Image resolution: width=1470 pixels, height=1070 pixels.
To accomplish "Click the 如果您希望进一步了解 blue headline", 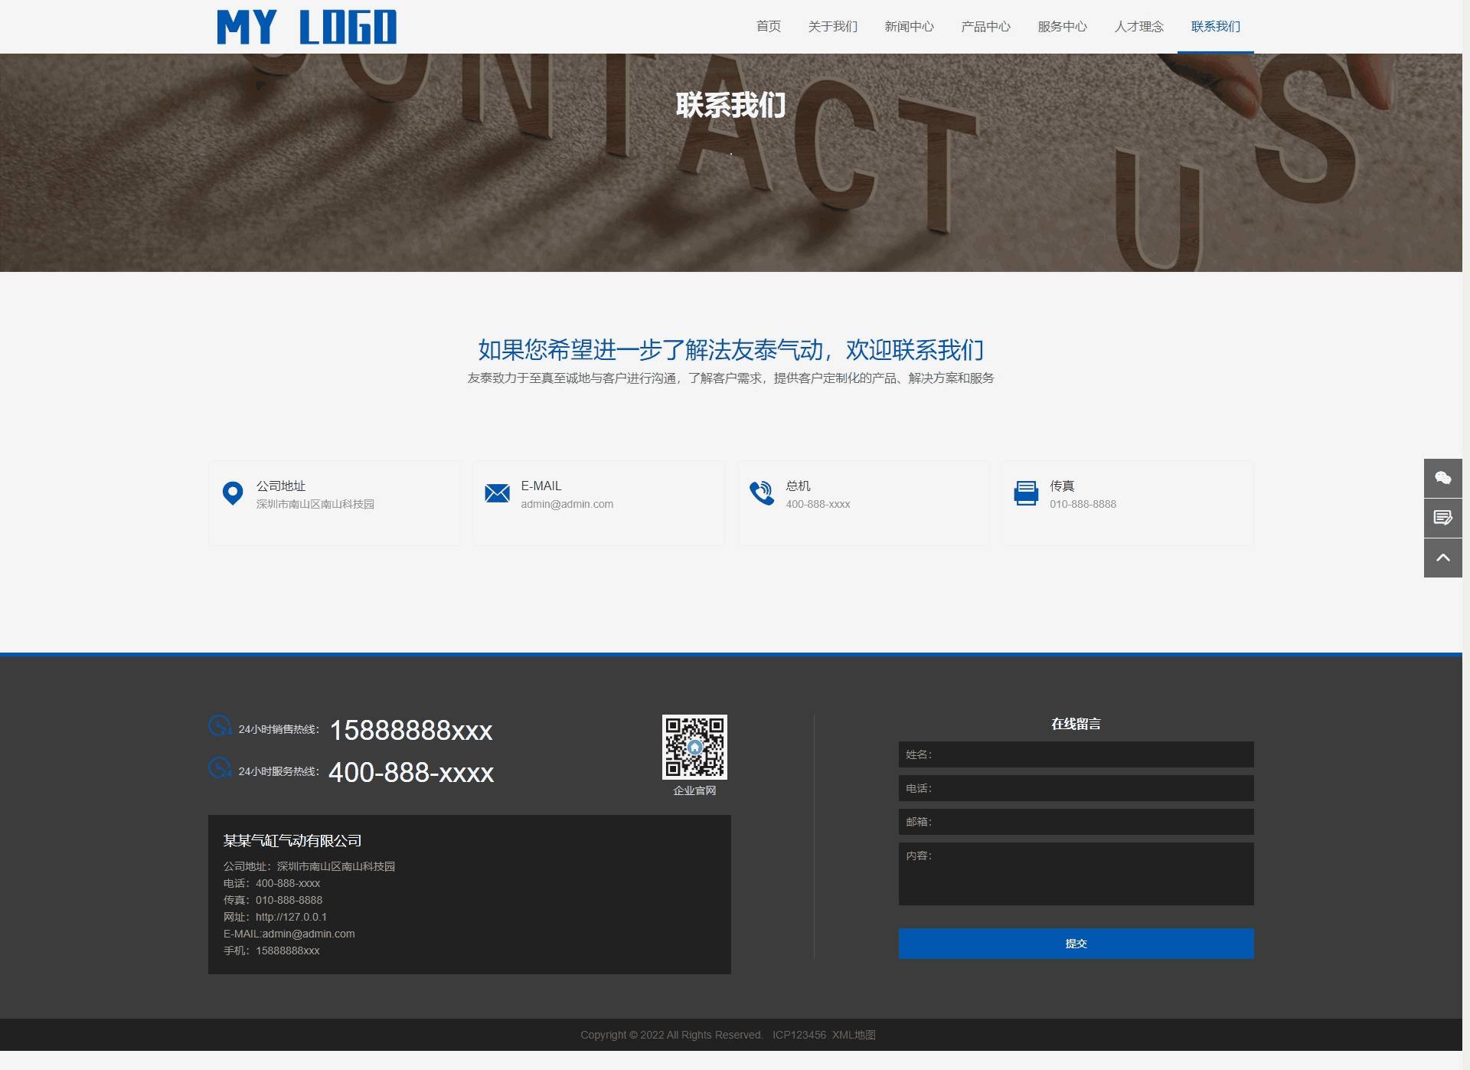I will tap(730, 350).
